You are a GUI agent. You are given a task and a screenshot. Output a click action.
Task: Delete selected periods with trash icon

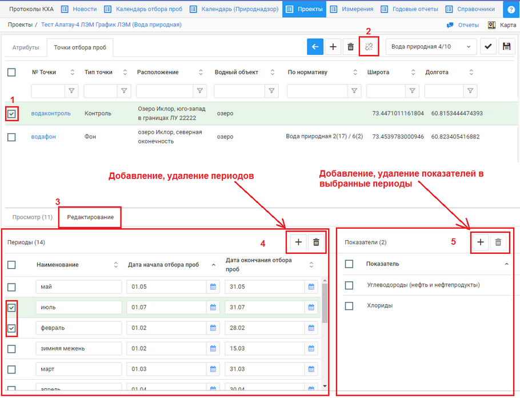pyautogui.click(x=316, y=242)
